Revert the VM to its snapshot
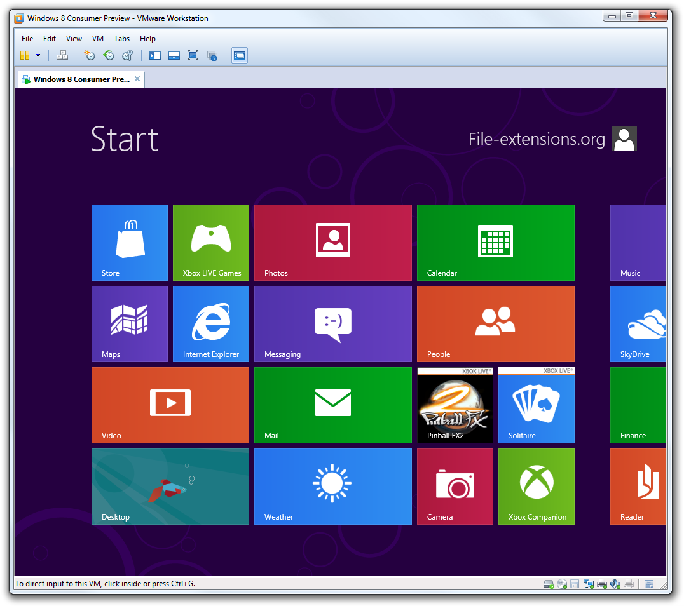The height and width of the screenshot is (606, 684). click(109, 55)
